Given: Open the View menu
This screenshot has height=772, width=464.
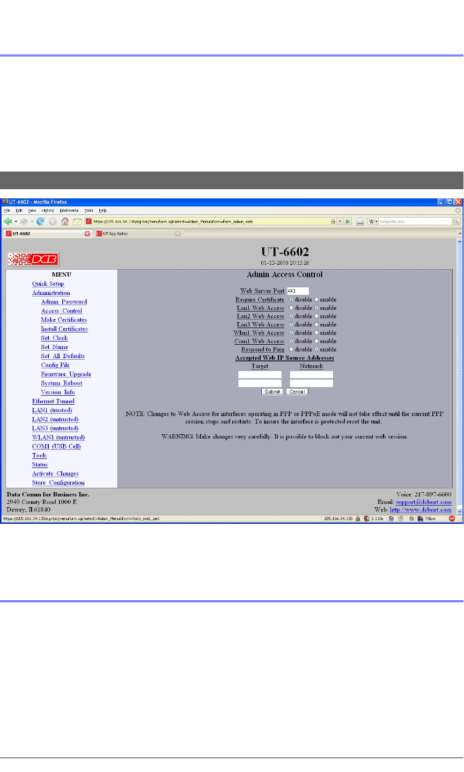Looking at the screenshot, I should click(32, 211).
